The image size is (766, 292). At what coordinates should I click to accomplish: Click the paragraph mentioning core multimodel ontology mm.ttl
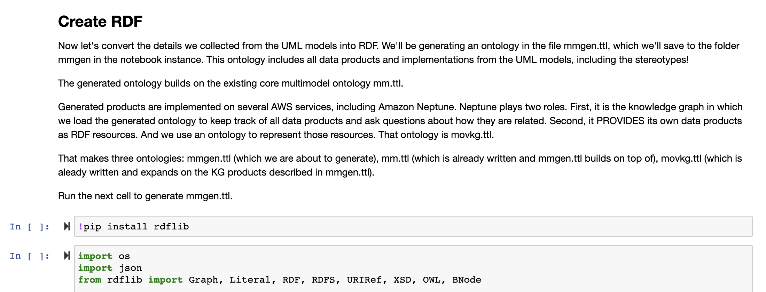coord(230,83)
